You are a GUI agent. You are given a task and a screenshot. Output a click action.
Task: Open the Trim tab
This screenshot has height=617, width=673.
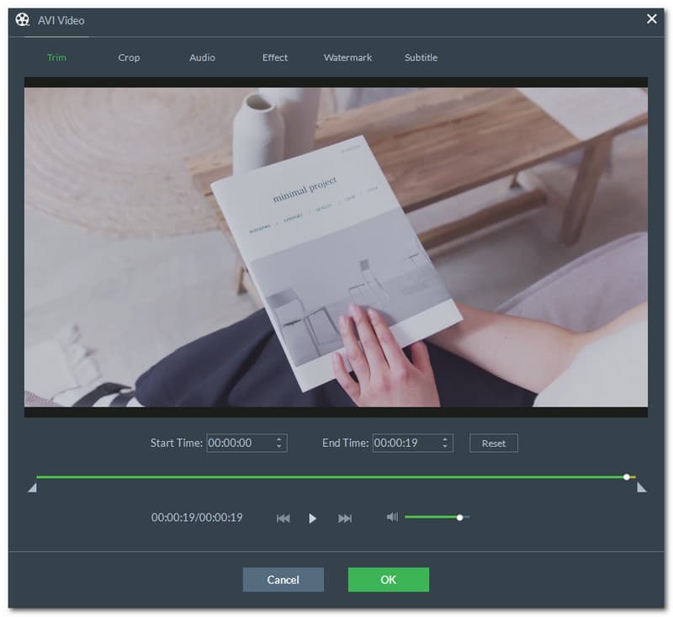click(56, 57)
